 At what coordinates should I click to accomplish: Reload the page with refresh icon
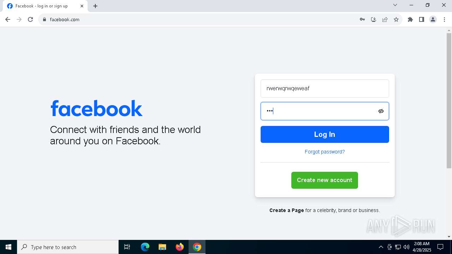click(30, 19)
